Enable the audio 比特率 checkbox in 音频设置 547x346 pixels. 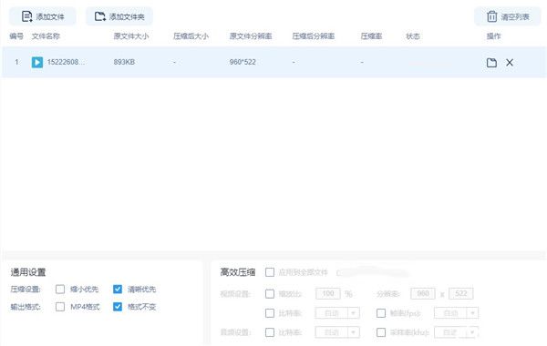click(x=270, y=332)
